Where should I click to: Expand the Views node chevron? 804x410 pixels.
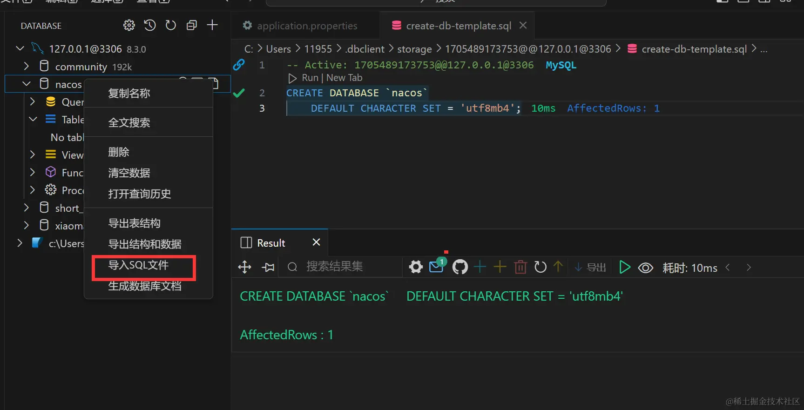[33, 155]
